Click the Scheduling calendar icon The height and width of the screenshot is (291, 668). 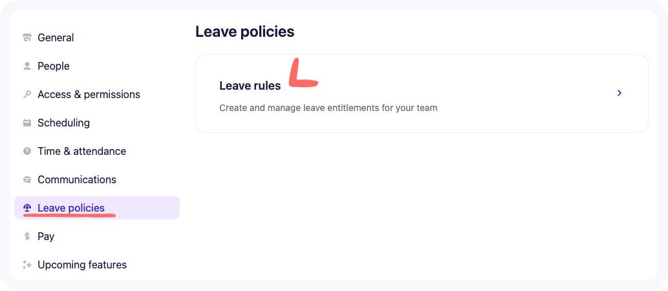click(27, 123)
